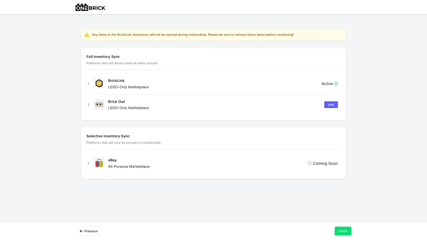The image size is (427, 240).
Task: Expand the eBay row chevron
Action: click(x=88, y=163)
